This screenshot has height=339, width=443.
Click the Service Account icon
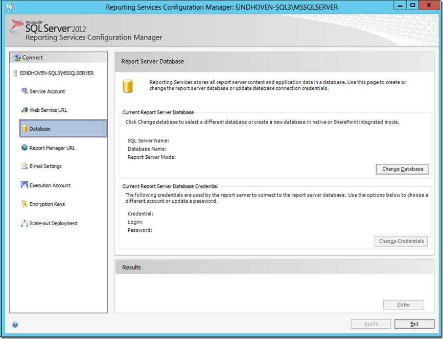coord(25,91)
